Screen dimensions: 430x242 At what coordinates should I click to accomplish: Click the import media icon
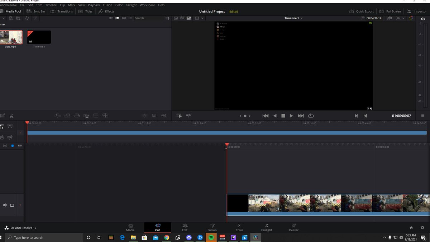(x=11, y=18)
